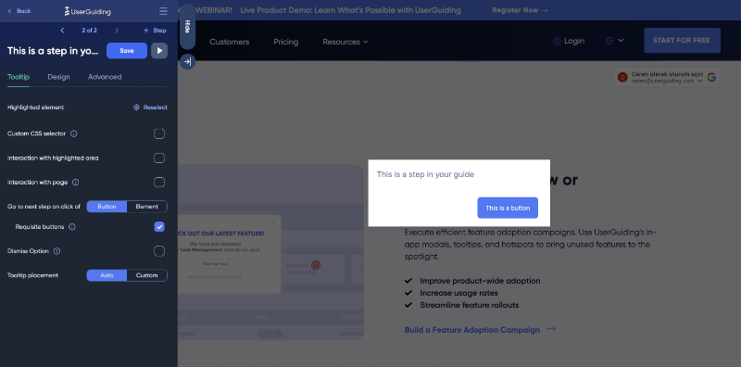
Task: Enable Interaction with highlighted area checkbox
Action: coord(159,158)
